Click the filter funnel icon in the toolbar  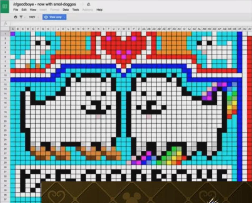tap(21, 17)
